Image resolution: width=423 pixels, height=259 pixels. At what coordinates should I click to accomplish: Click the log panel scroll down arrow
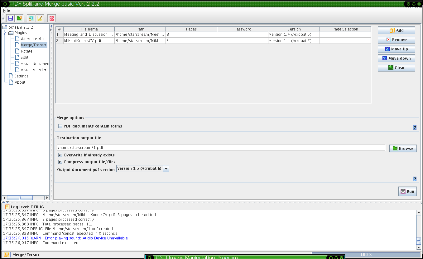(x=419, y=247)
